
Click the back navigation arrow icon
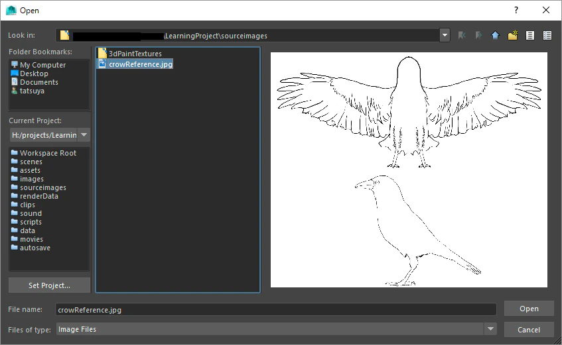click(462, 35)
